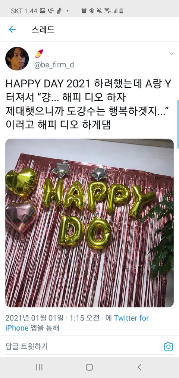
Task: Tap the blue scrollbar on right edge
Action: (x=178, y=124)
